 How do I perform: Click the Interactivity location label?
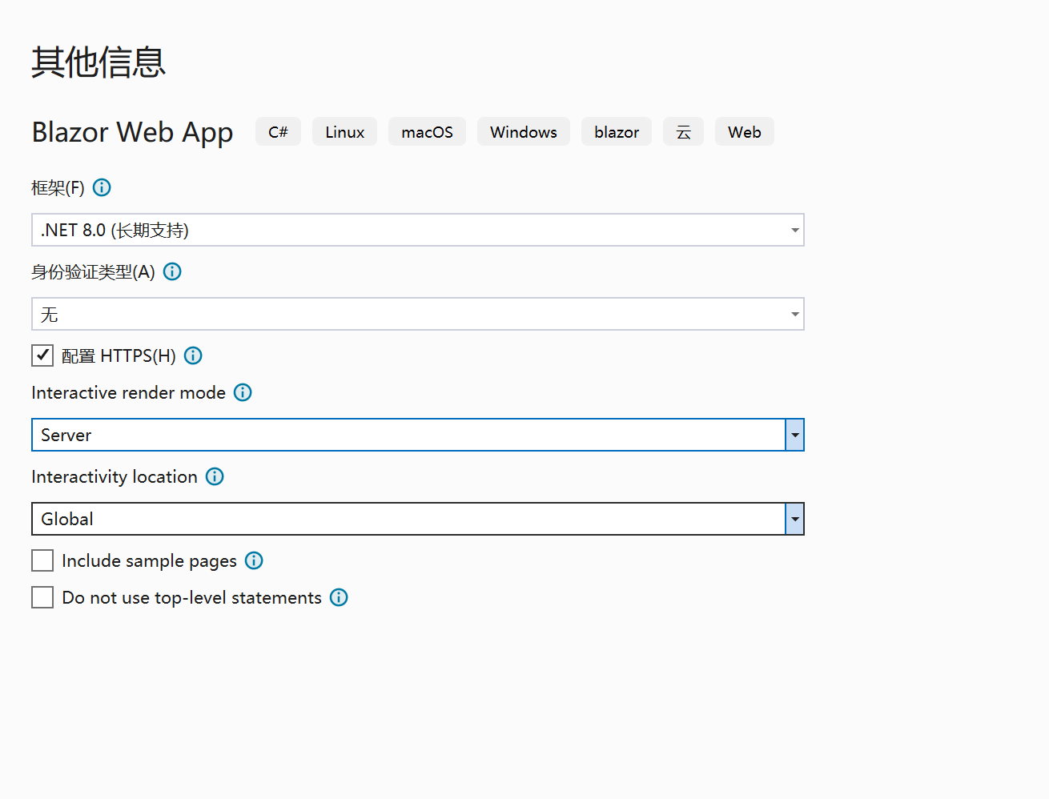115,476
